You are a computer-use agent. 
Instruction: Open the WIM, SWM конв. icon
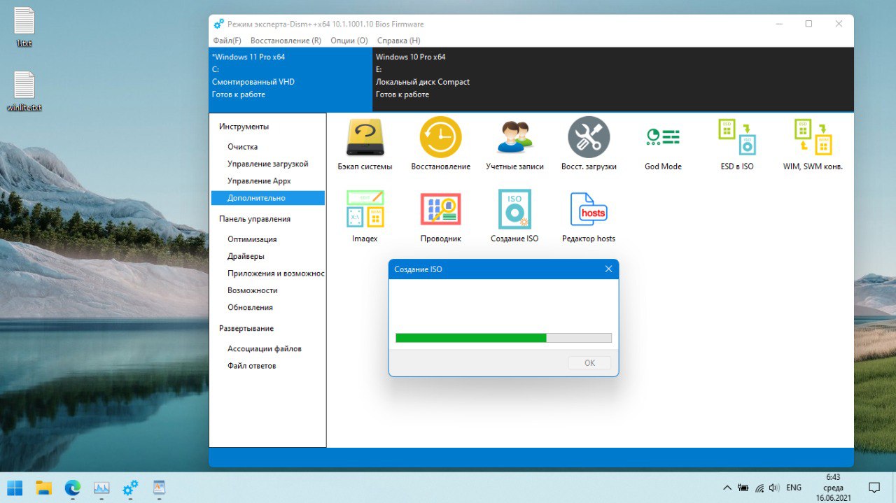(x=813, y=137)
